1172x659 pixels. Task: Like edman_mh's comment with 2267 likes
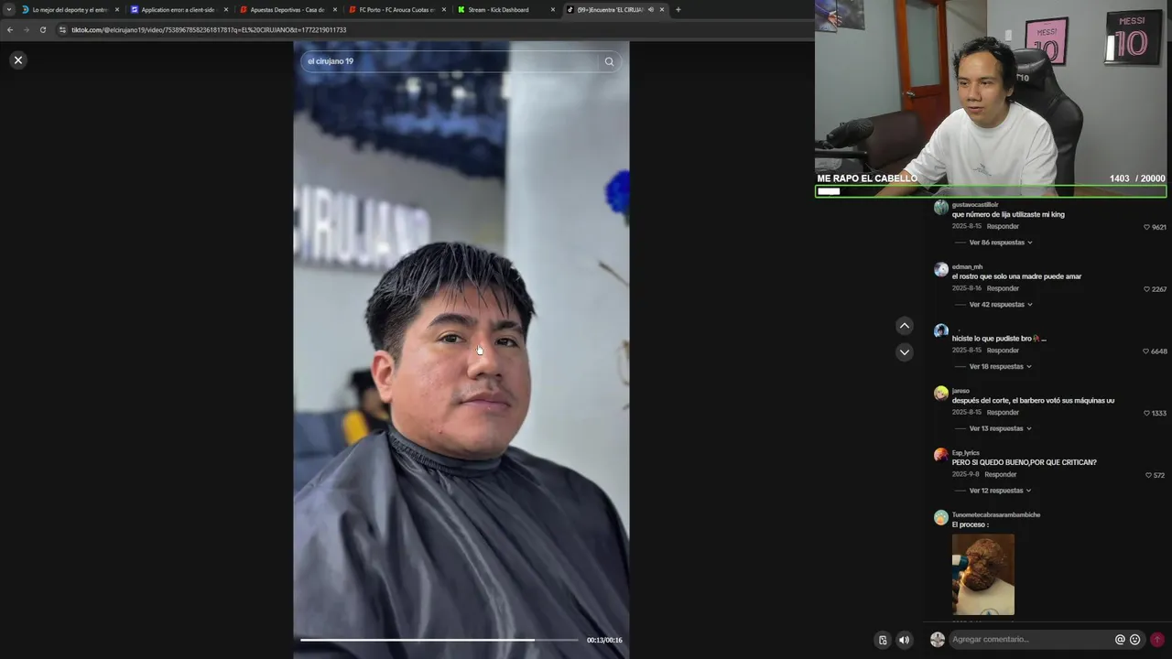(x=1147, y=289)
